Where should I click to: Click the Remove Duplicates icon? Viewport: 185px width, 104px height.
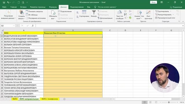(125, 14)
